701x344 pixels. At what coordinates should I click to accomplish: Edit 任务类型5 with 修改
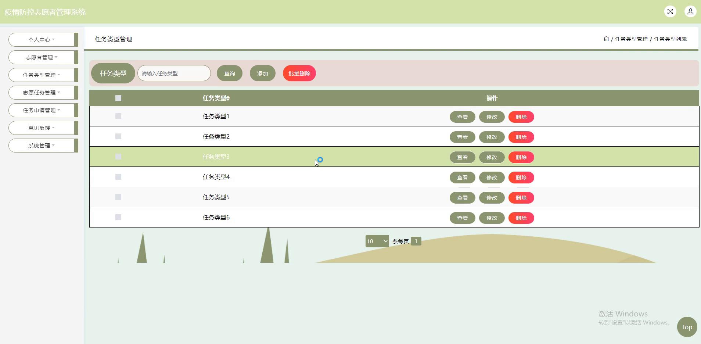point(492,198)
